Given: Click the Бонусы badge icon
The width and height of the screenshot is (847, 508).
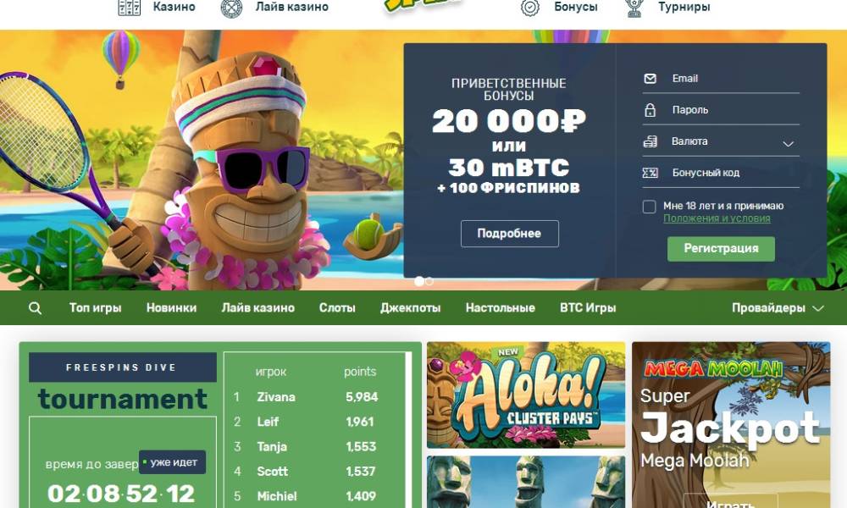Looking at the screenshot, I should [x=530, y=8].
